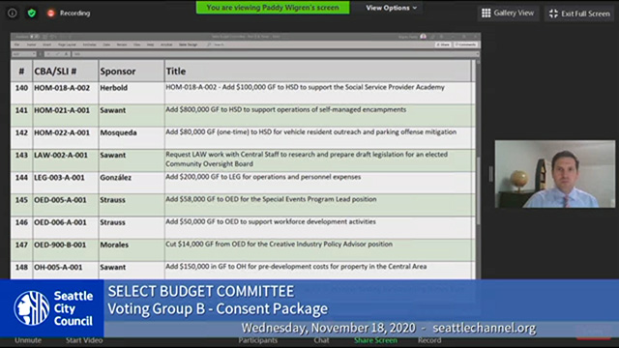Click the Excel Share button
This screenshot has width=619, height=348.
(443, 44)
